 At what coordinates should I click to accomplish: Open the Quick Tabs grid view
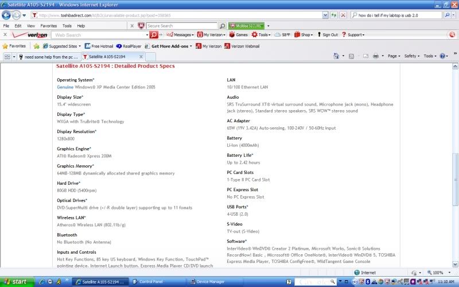point(7,57)
